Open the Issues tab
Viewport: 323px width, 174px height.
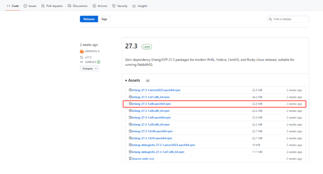click(30, 6)
